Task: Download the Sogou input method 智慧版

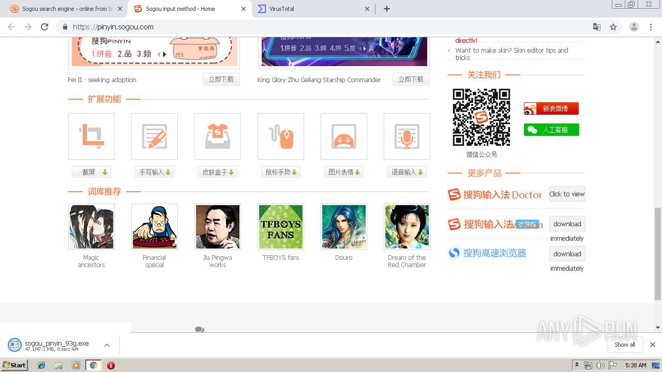Action: 567,224
